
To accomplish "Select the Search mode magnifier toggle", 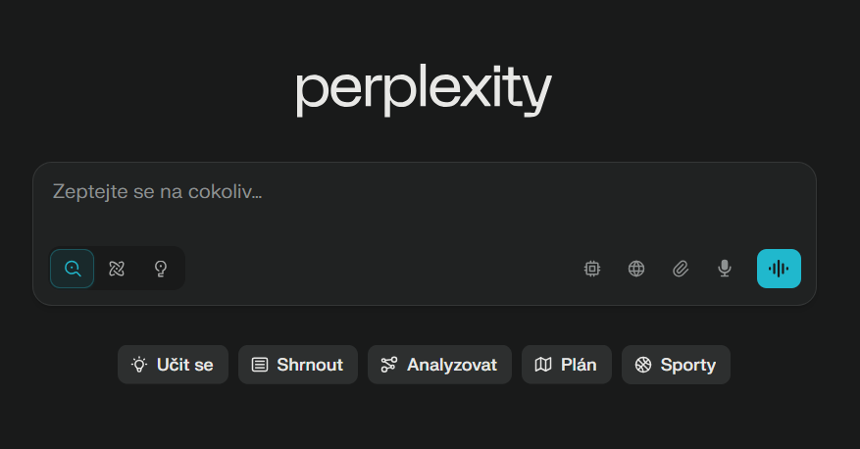I will (73, 269).
